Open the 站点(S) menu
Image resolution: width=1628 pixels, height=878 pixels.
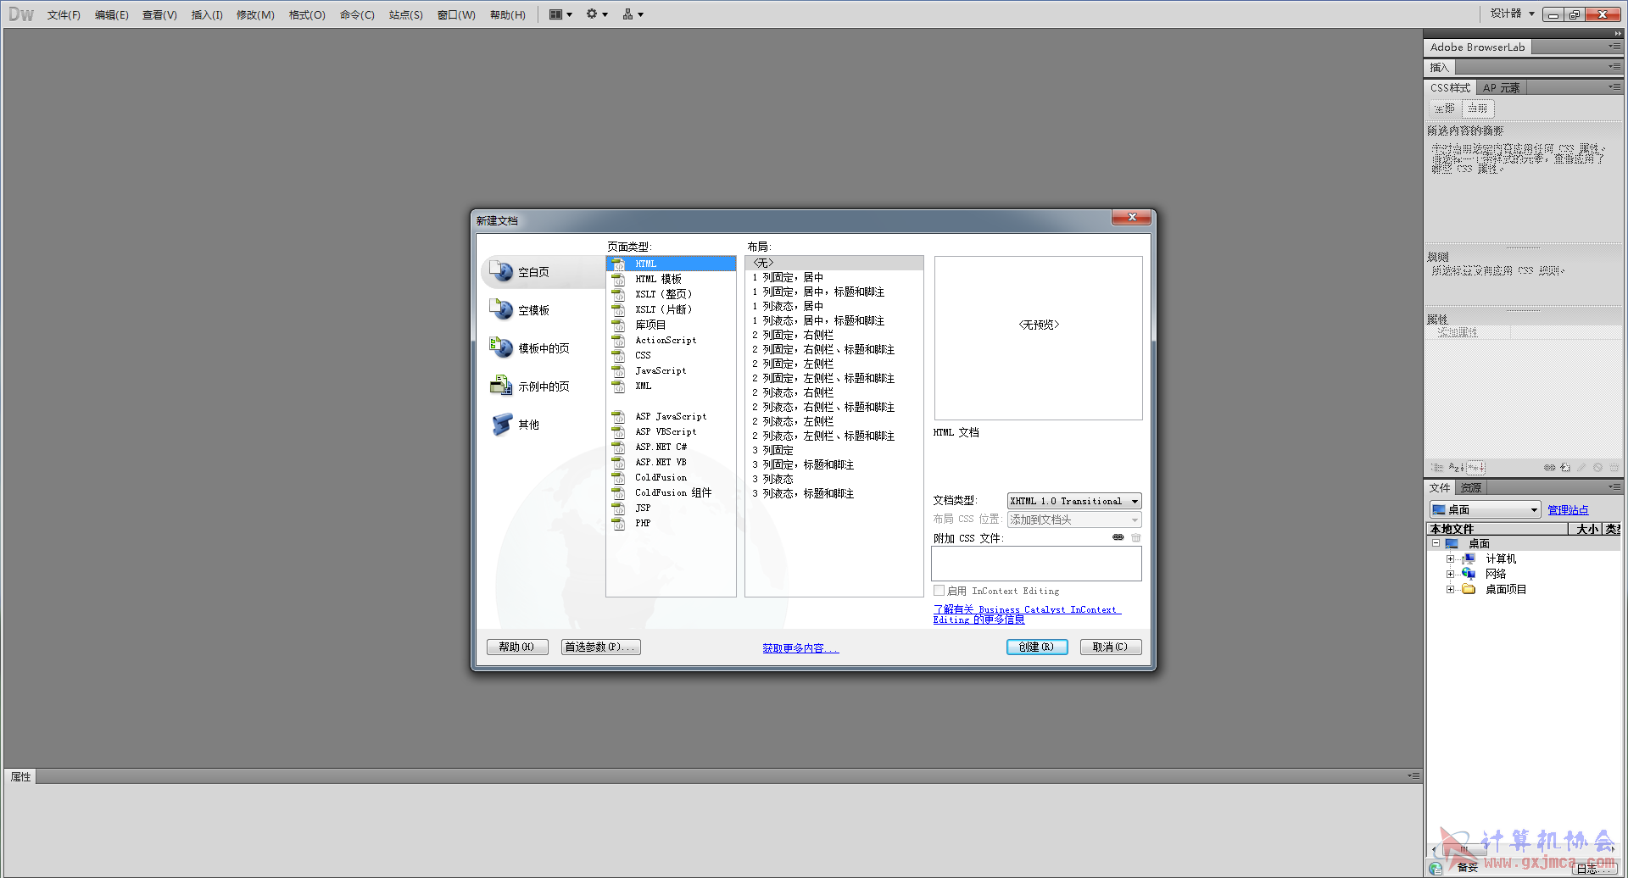coord(406,14)
